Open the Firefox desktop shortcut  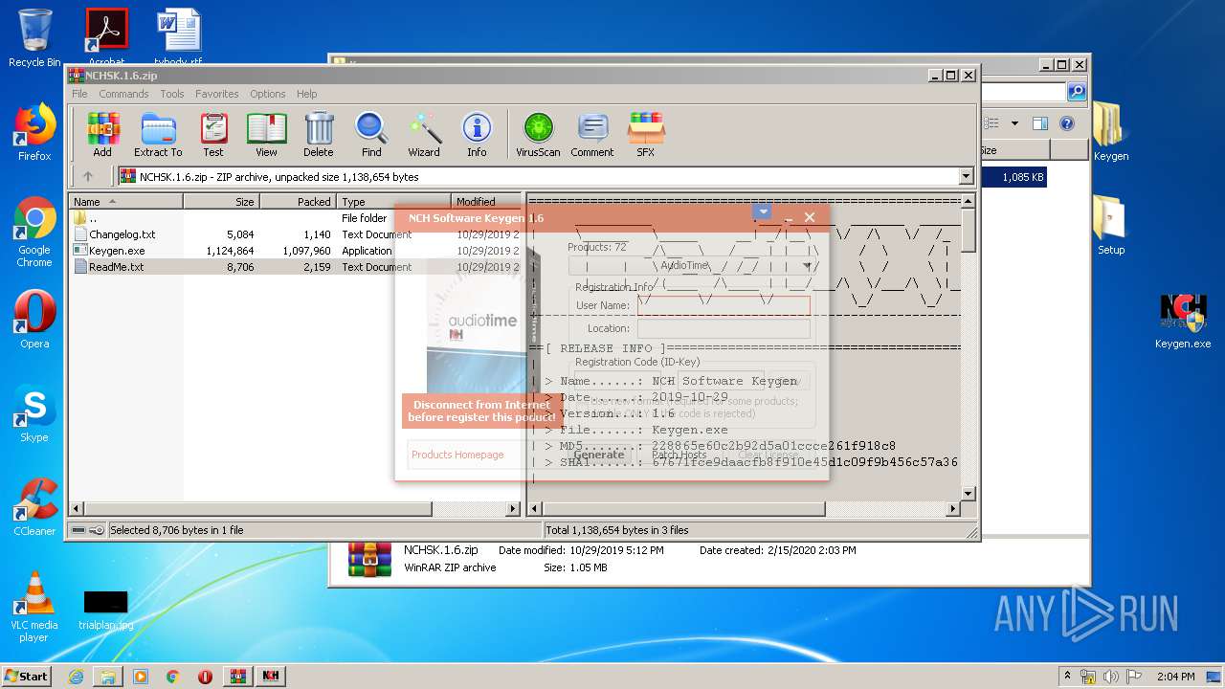(34, 132)
